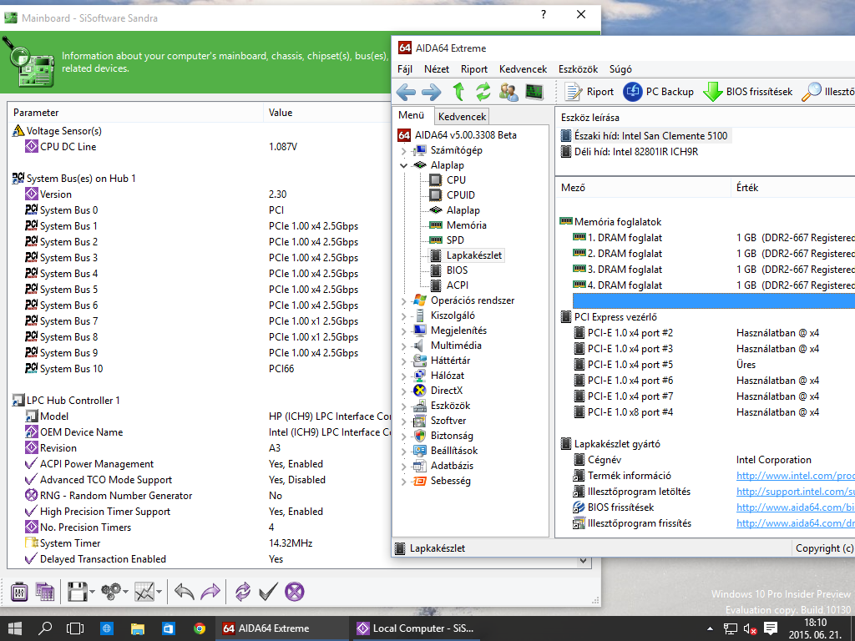Open the Riport toolbar button
The width and height of the screenshot is (855, 641).
(589, 92)
